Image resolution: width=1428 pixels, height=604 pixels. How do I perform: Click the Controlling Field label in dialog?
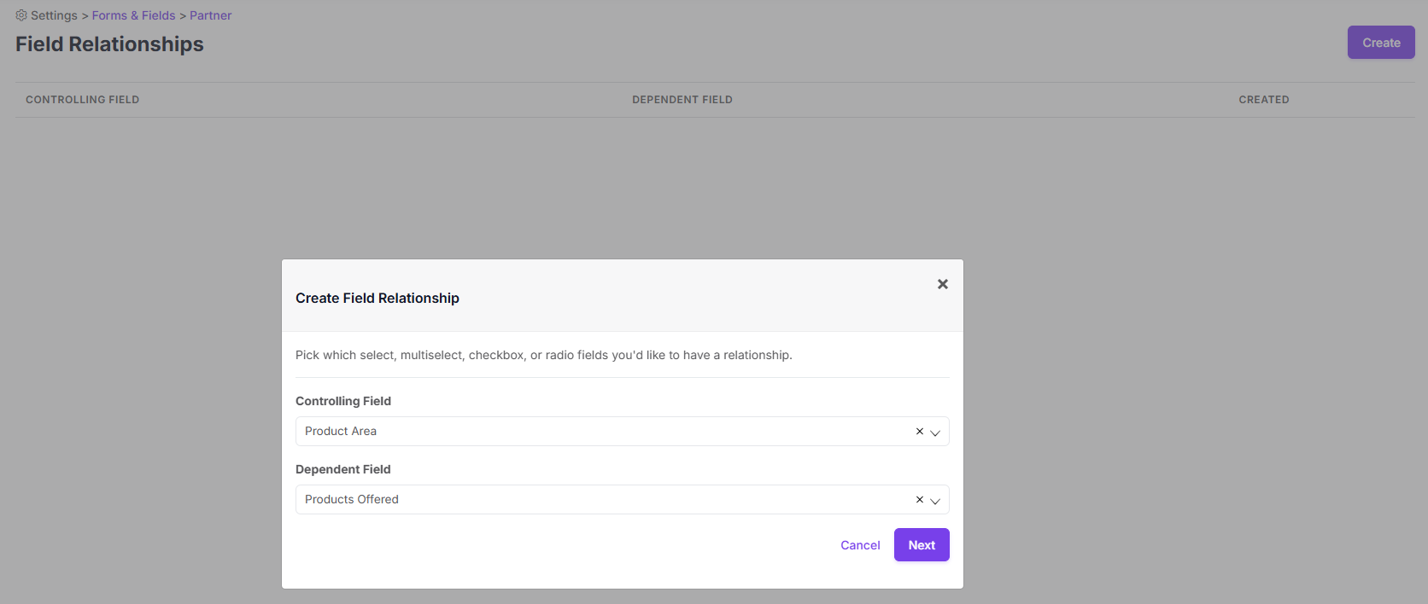pyautogui.click(x=343, y=401)
